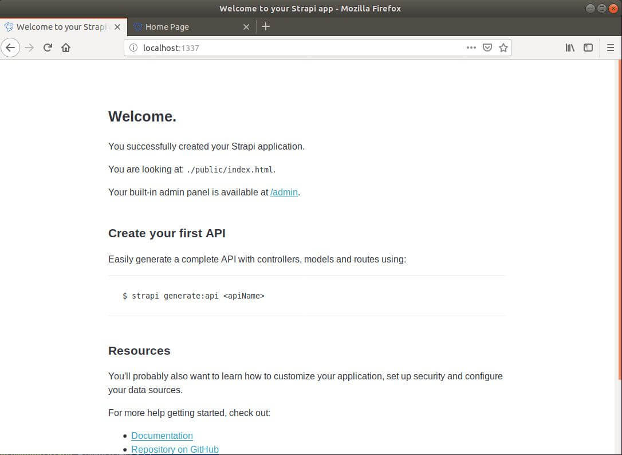Go to Firefox Home icon
Viewport: 622px width, 455px height.
click(x=66, y=48)
